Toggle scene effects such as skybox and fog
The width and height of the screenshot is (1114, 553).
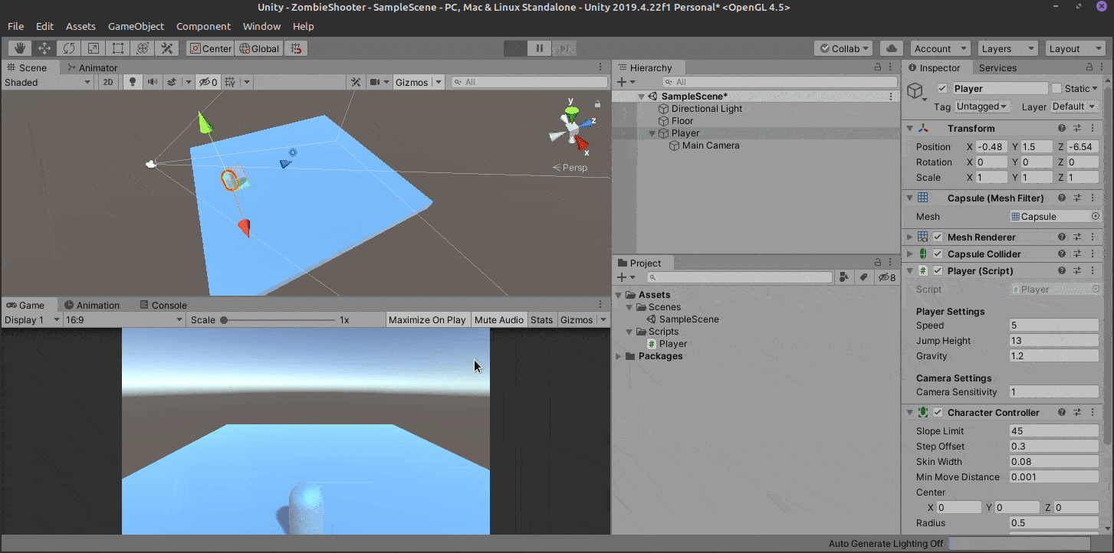click(173, 82)
